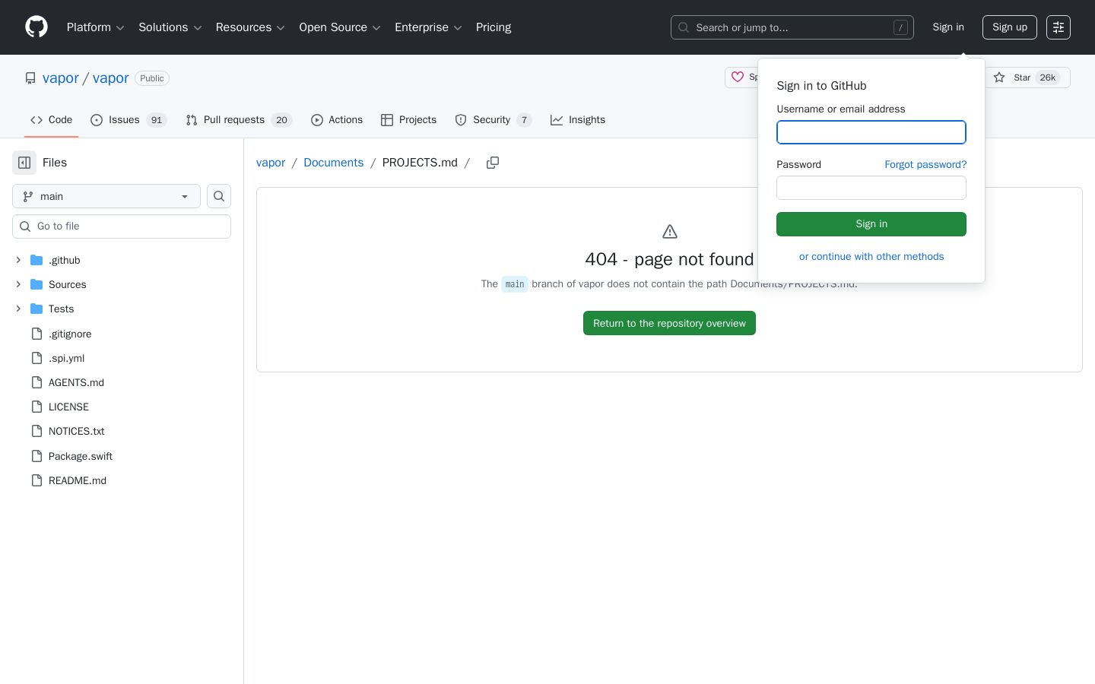Switch to the Issues tab
This screenshot has width=1095, height=684.
tap(129, 120)
